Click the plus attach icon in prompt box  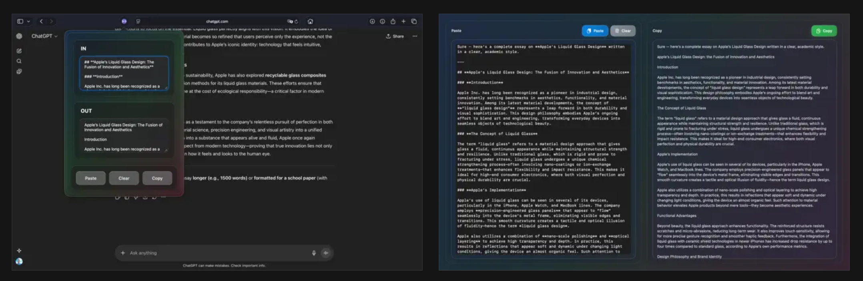123,253
